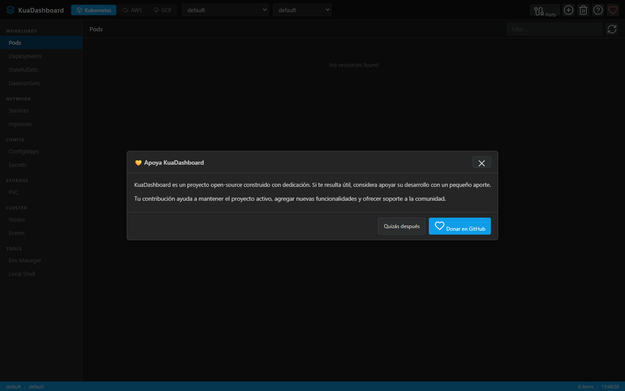Viewport: 625px width, 391px height.
Task: Open Deployments in the sidebar
Action: tap(41, 56)
